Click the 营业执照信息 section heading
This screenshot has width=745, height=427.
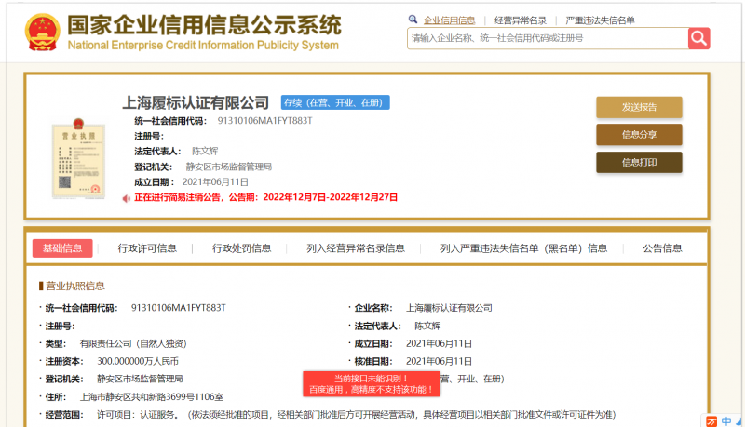click(x=75, y=286)
